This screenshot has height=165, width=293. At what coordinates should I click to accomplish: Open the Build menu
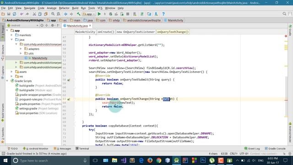[75, 8]
